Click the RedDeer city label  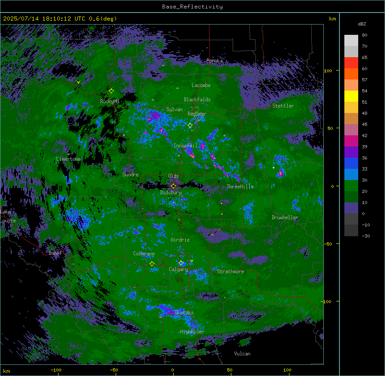pos(197,114)
